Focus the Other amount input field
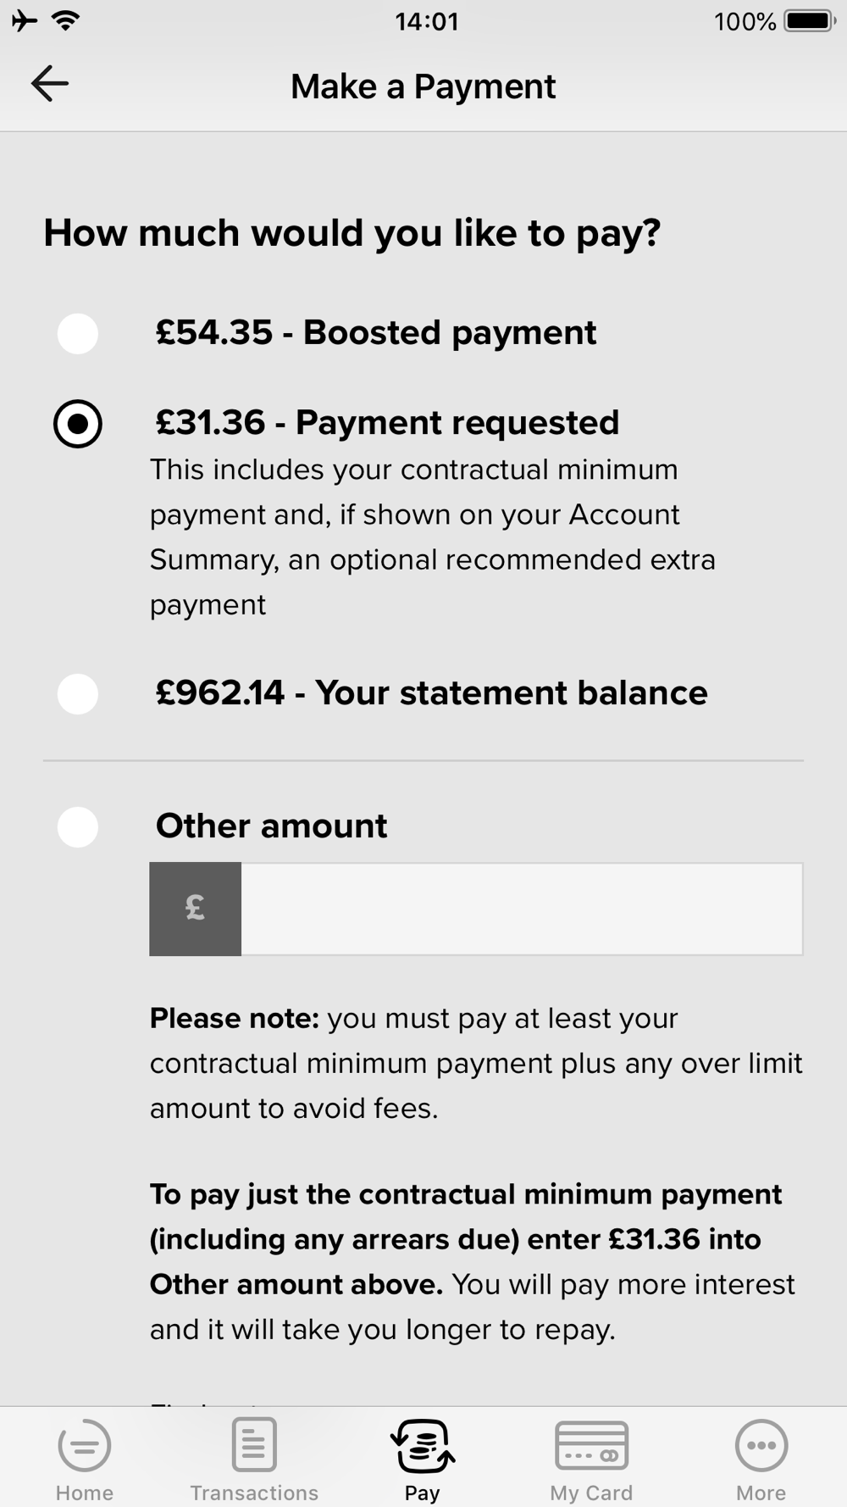The image size is (847, 1507). click(521, 909)
